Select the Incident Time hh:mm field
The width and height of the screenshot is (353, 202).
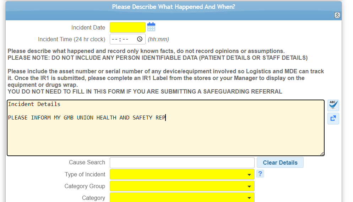[127, 39]
